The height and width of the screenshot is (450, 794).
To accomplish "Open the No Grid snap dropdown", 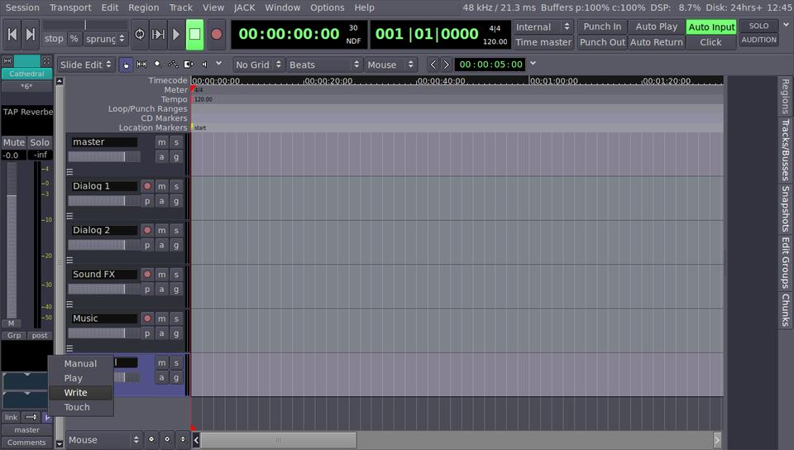I will [258, 65].
